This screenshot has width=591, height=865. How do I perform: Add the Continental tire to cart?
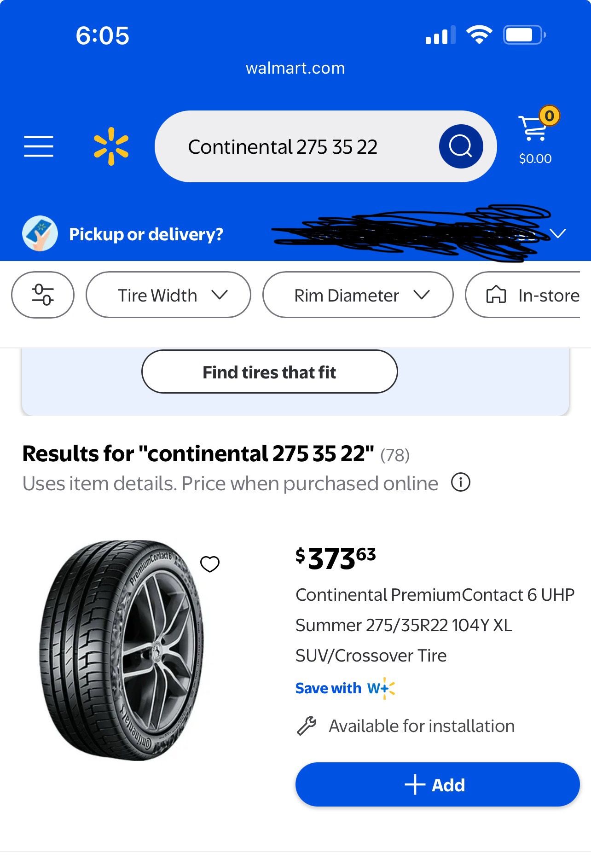pyautogui.click(x=437, y=784)
